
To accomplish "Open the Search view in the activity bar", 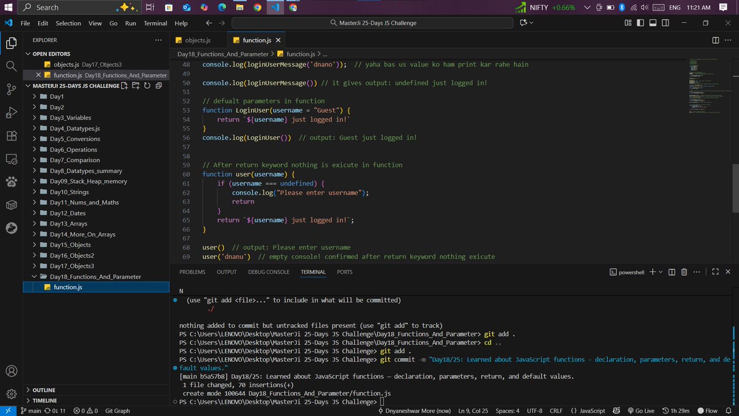I will coord(11,67).
